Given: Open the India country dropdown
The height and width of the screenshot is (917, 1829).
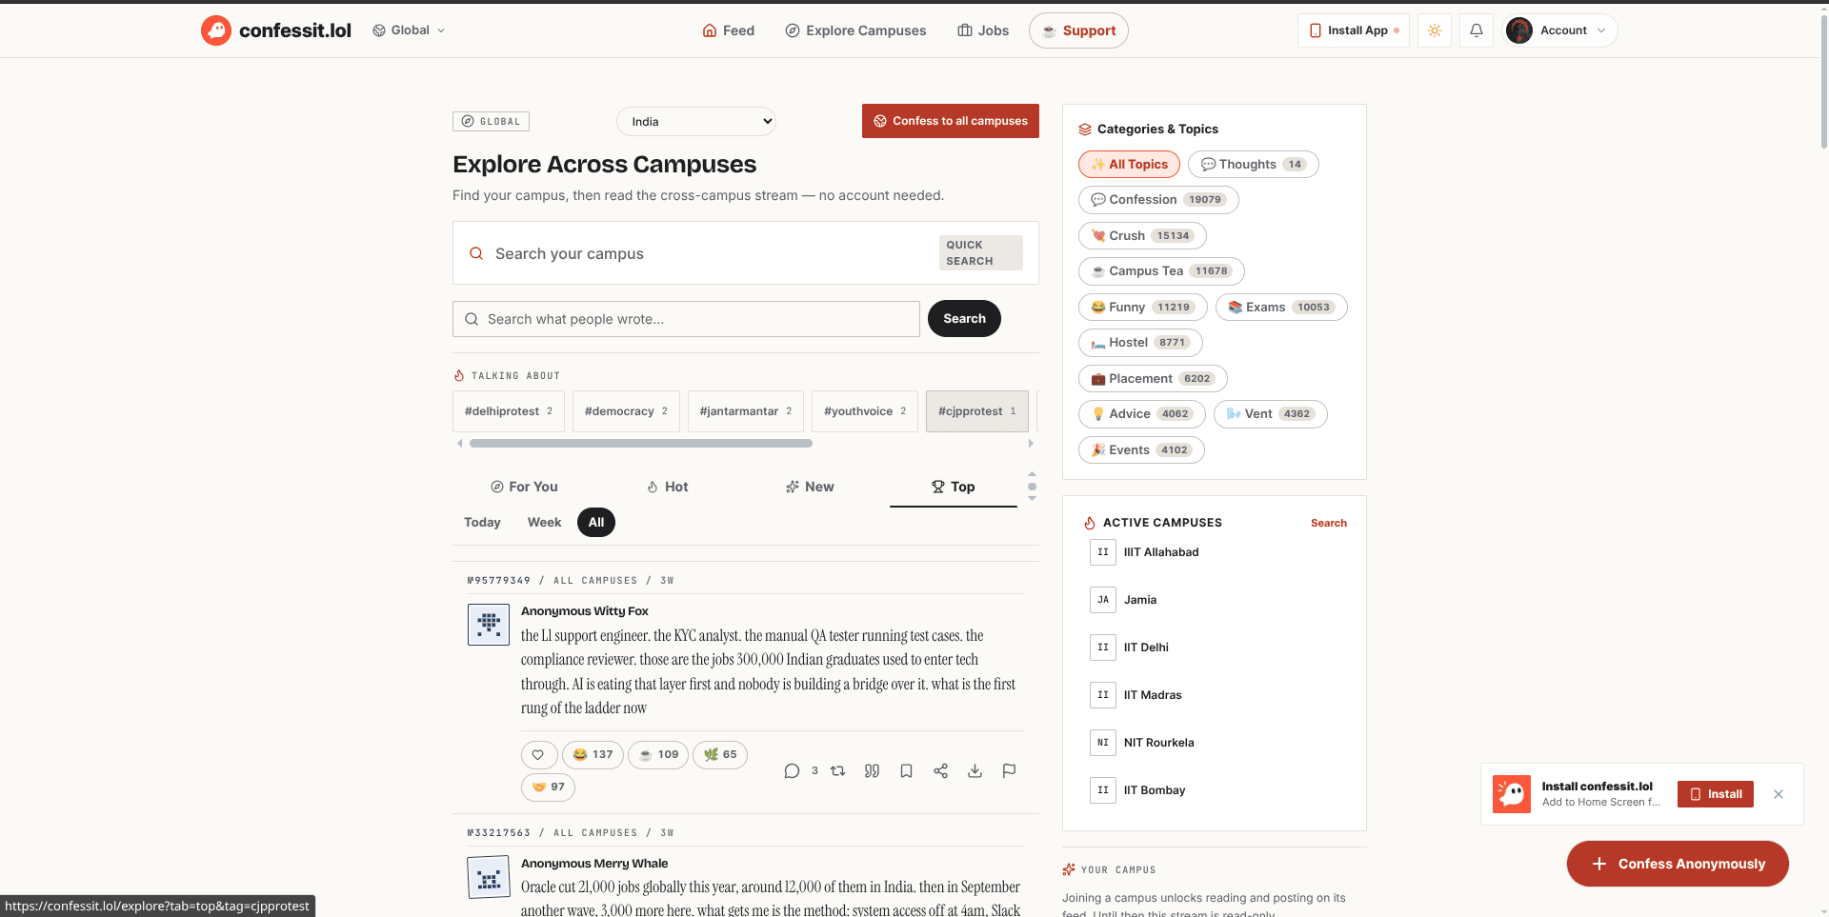Looking at the screenshot, I should (x=696, y=122).
